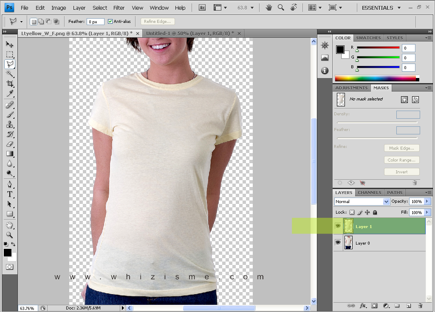Expand the Opacity slider arrow
Screen dimensions: 435x312
427,202
